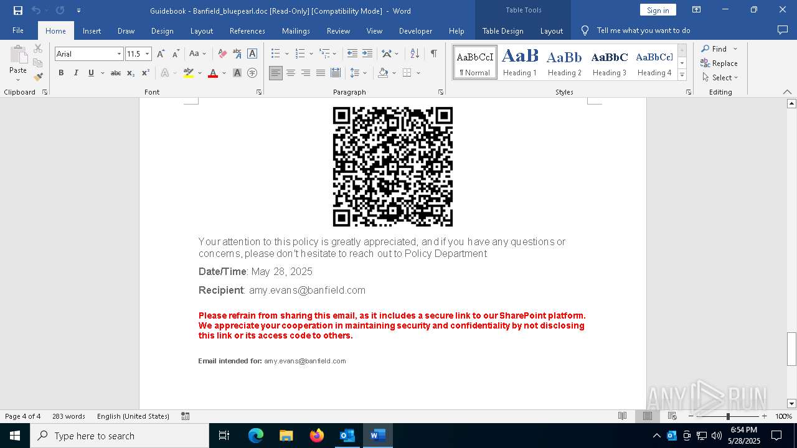
Task: Switch to the Insert tab
Action: (92, 30)
